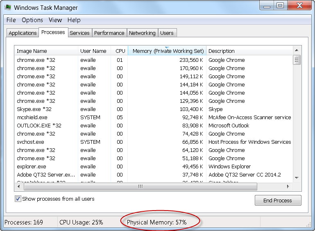Click the horizontal scrollbar left arrow
Image resolution: width=315 pixels, height=231 pixels.
click(x=19, y=186)
